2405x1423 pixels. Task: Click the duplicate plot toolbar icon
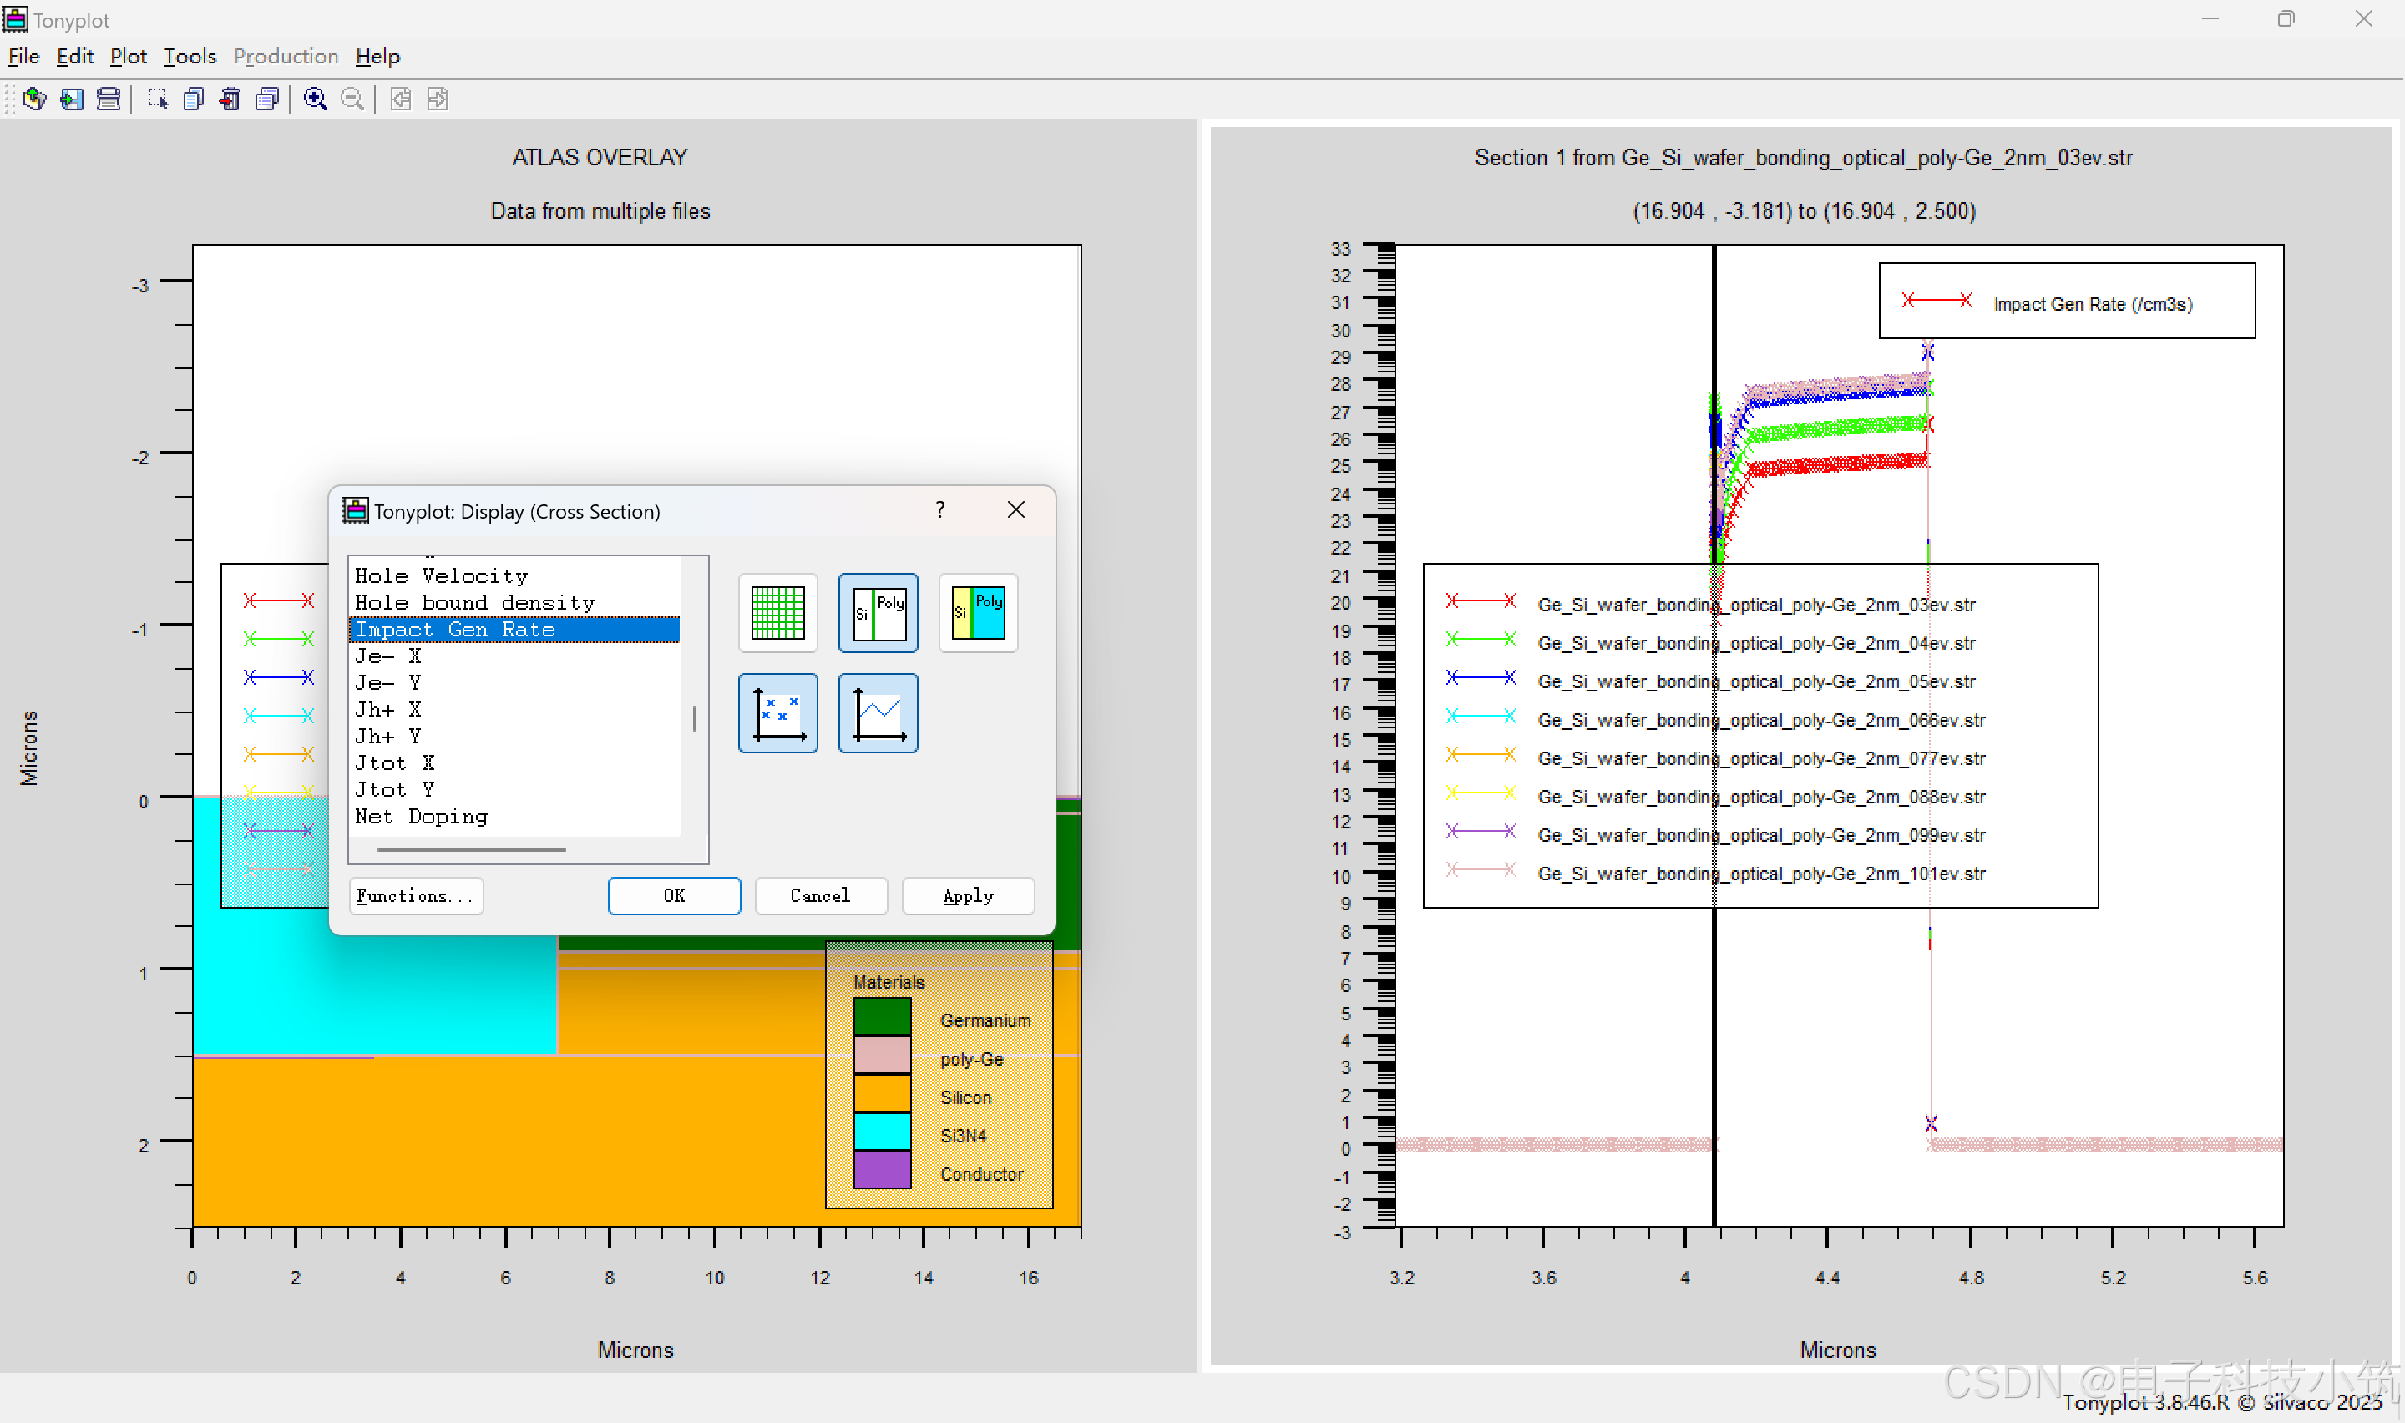pyautogui.click(x=194, y=99)
